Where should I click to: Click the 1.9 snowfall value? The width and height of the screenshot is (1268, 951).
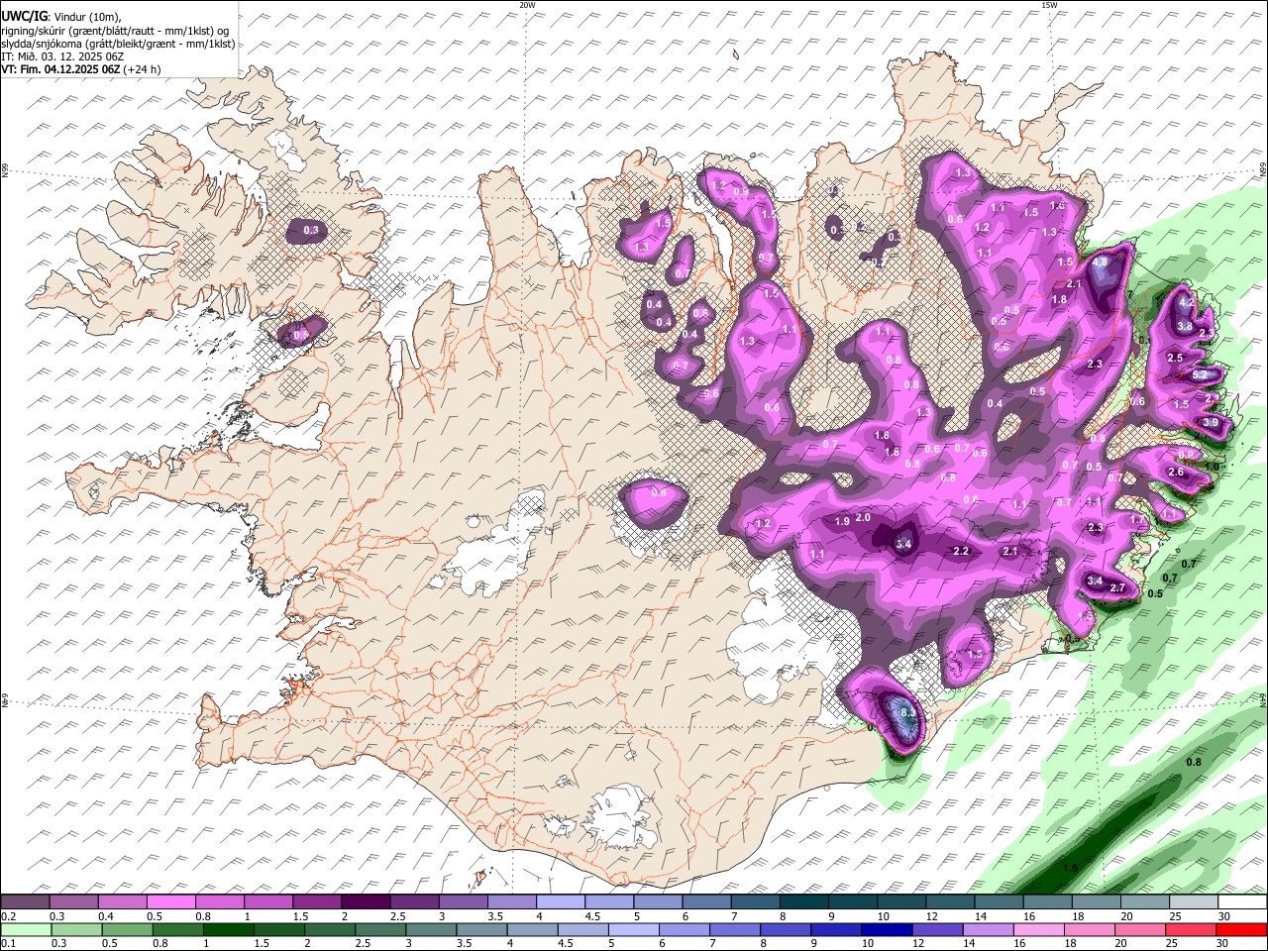(x=842, y=521)
